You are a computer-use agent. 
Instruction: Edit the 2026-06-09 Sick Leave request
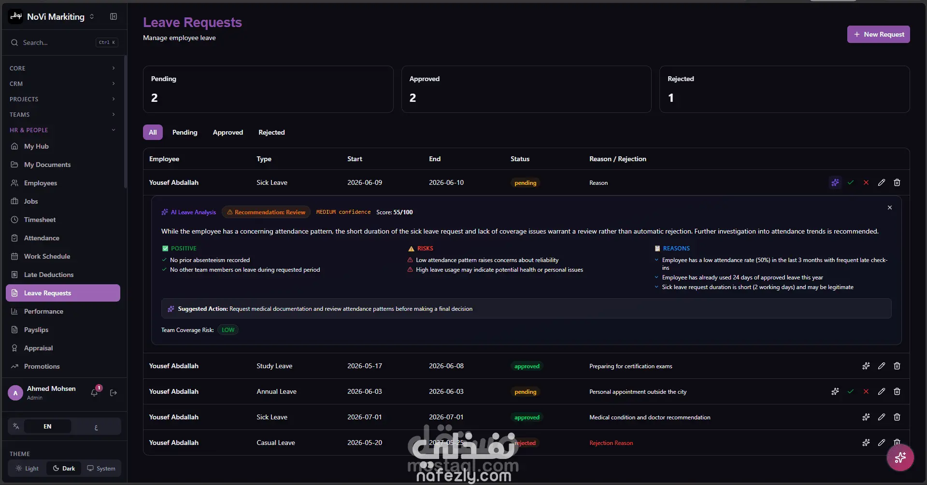(x=882, y=182)
